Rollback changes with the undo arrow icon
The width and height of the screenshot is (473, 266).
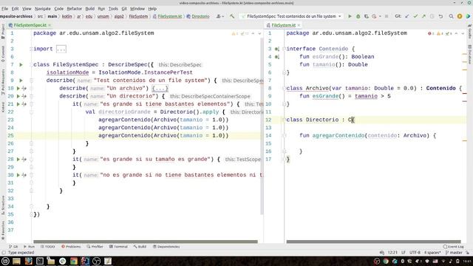tap(440, 16)
